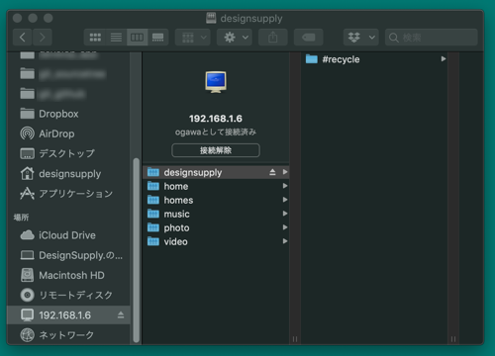
Task: Select Macintosh HD in the sidebar
Action: click(x=68, y=275)
